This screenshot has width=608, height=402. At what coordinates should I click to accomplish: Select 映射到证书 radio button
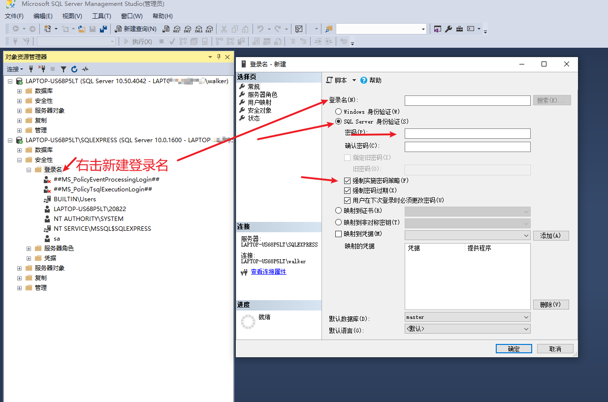pyautogui.click(x=338, y=211)
